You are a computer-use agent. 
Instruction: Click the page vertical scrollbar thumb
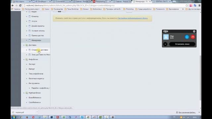(200, 78)
